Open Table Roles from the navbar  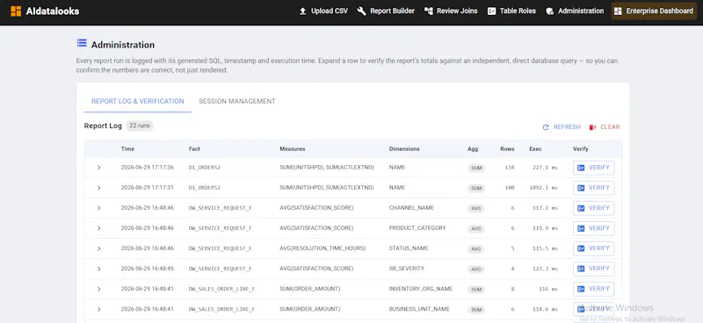(x=511, y=11)
